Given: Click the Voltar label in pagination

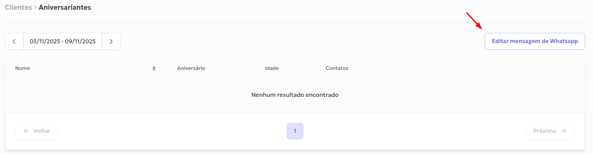Looking at the screenshot, I should click(42, 131).
